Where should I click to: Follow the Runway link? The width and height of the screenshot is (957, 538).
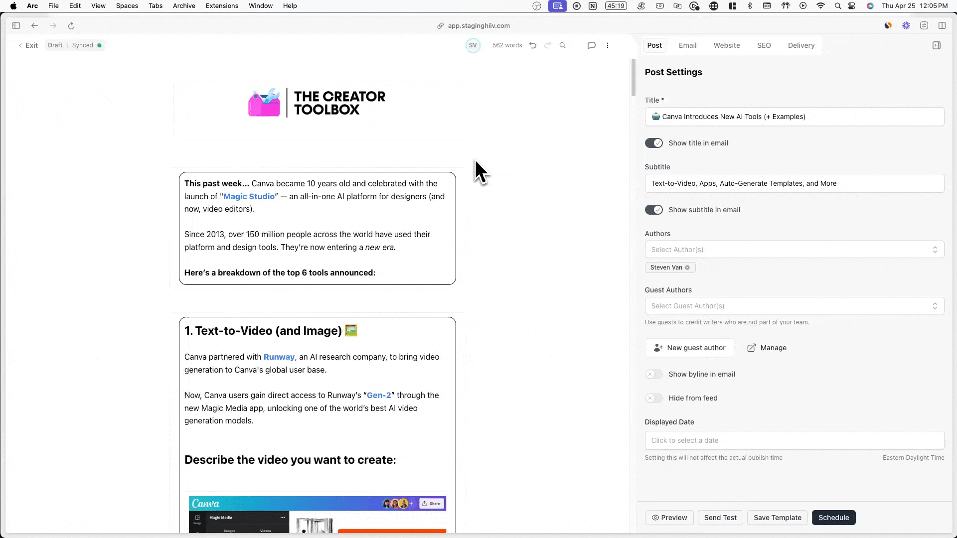(x=279, y=357)
